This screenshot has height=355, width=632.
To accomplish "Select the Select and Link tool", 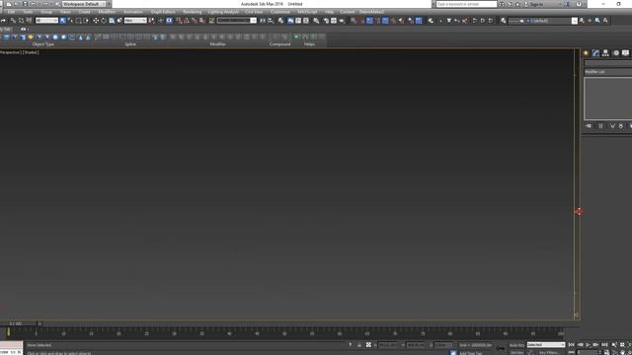I will click(x=13, y=20).
